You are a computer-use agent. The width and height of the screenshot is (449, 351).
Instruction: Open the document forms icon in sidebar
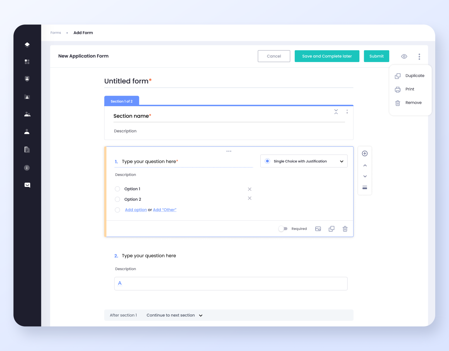pos(27,150)
